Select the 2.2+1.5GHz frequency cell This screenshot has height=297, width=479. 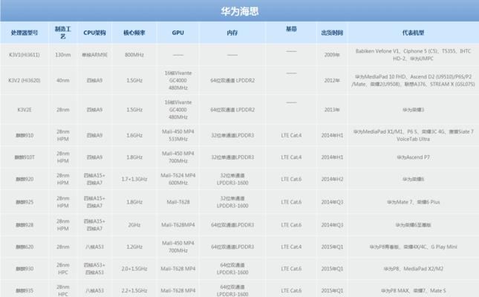coord(134,290)
